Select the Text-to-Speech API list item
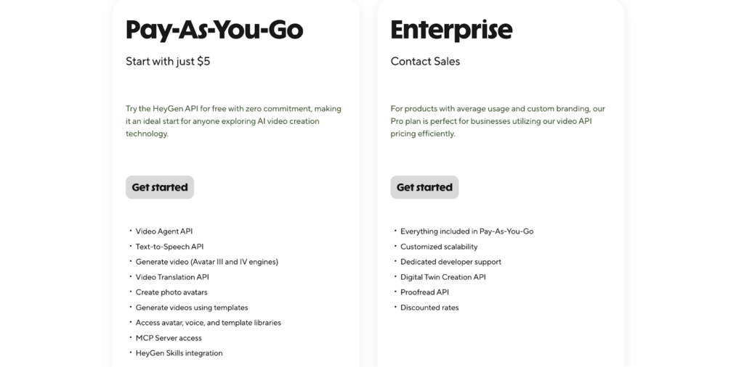 (x=169, y=247)
